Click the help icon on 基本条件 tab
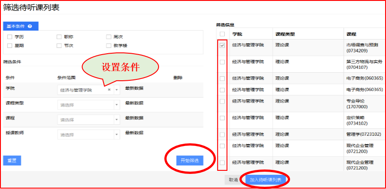 29,27
